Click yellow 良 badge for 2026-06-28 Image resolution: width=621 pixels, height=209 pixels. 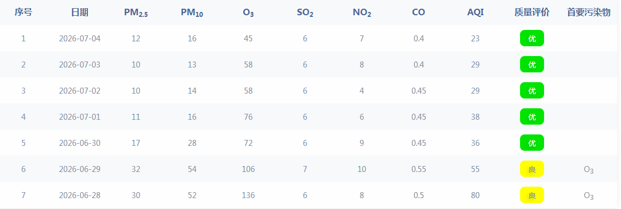(x=532, y=195)
